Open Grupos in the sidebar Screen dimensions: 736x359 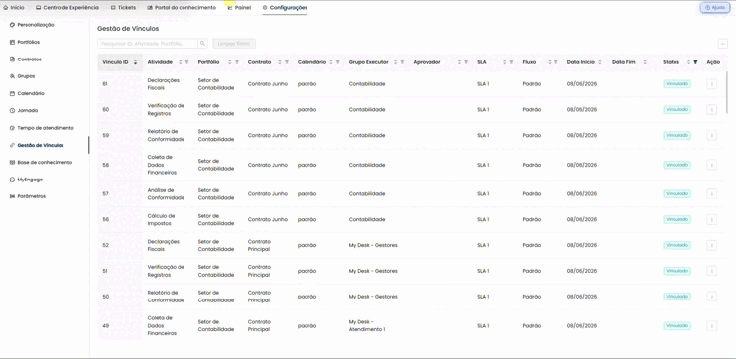click(23, 76)
